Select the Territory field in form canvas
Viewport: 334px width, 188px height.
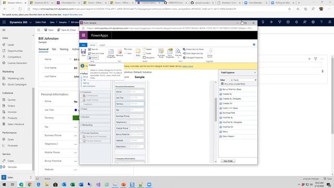tap(130, 104)
